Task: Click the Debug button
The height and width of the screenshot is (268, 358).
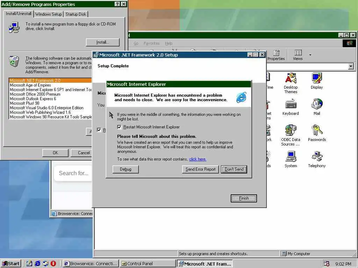Action: pos(126,169)
